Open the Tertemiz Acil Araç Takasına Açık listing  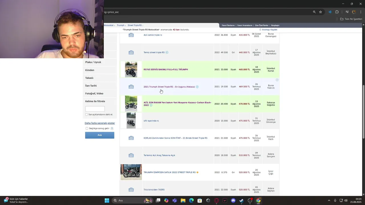(159, 155)
